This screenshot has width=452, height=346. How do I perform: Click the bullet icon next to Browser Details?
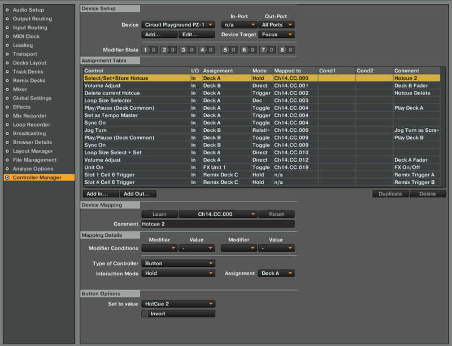coord(7,142)
